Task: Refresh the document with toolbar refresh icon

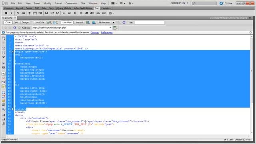Action: [124, 22]
